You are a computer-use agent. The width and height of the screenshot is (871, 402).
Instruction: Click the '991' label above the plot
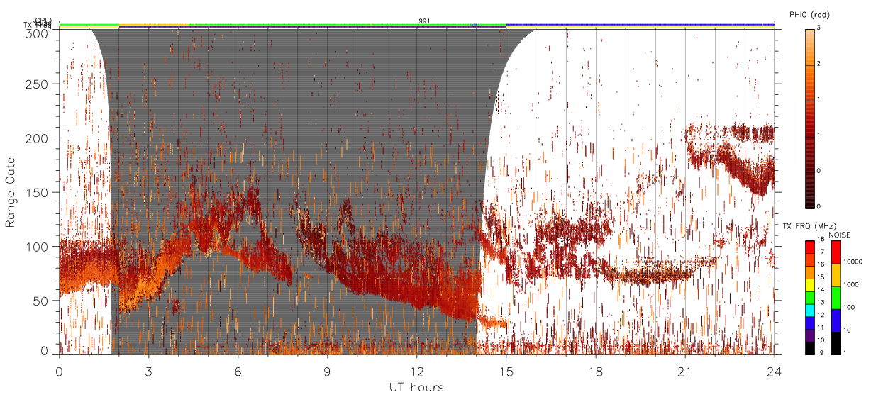(x=424, y=21)
